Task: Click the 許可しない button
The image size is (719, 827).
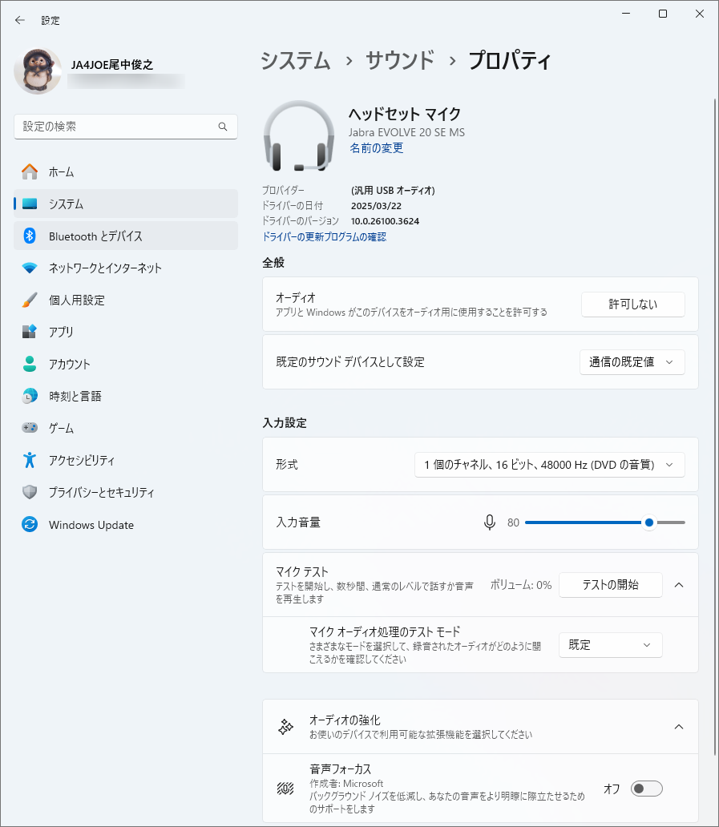Action: [633, 305]
